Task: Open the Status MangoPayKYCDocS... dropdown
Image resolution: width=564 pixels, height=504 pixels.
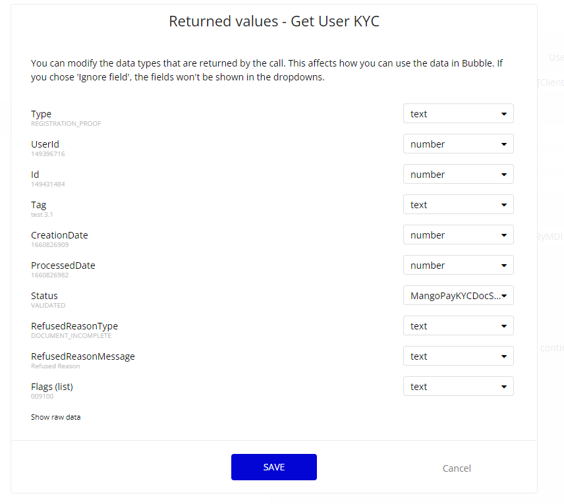Action: 459,295
